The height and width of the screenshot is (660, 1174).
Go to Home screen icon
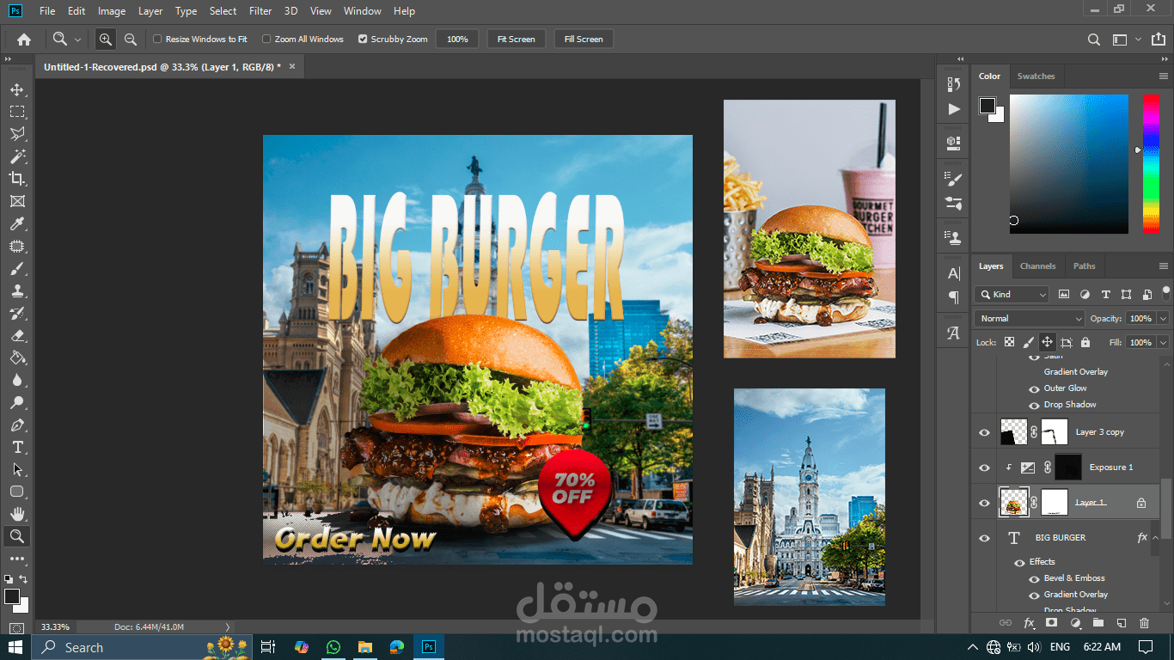click(x=24, y=39)
